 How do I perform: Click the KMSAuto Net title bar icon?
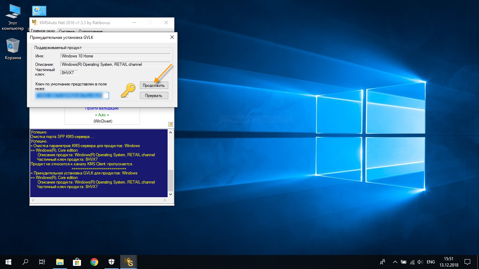(x=35, y=22)
